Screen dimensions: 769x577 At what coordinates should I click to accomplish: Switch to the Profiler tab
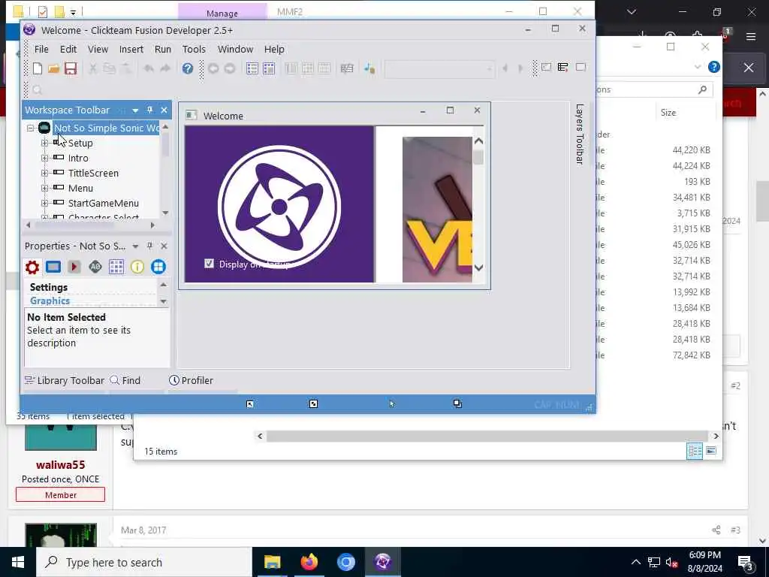click(x=191, y=380)
